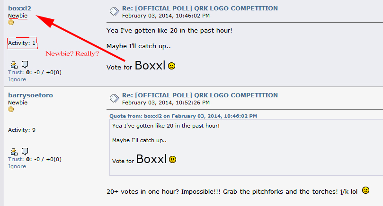Click the smiley inside the quoted message box
Image resolution: width=383 pixels, height=206 pixels.
coord(173,159)
